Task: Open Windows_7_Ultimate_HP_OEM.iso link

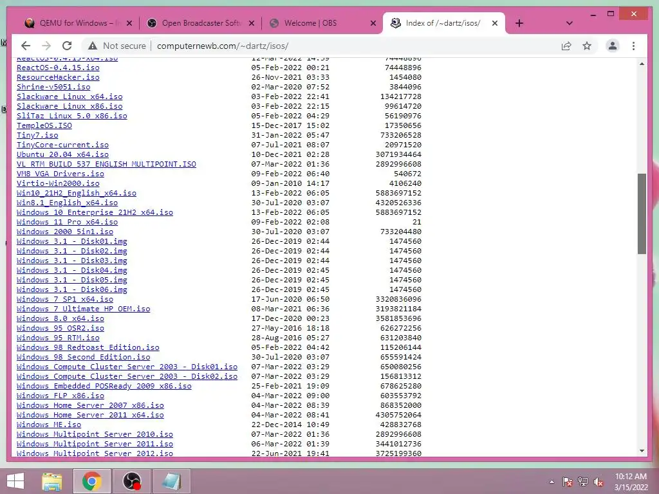Action: pos(83,309)
